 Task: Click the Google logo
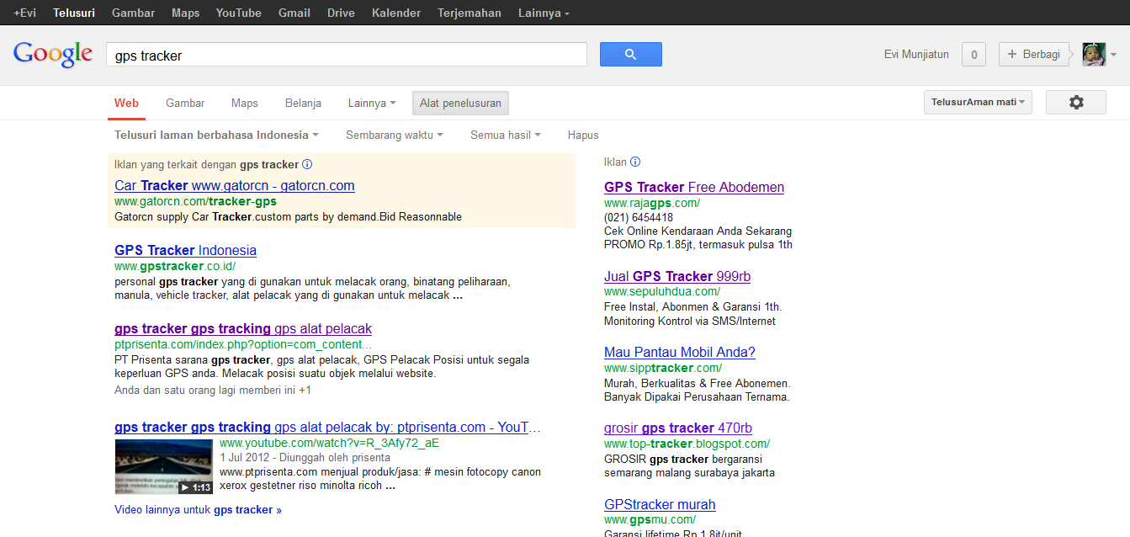point(53,55)
